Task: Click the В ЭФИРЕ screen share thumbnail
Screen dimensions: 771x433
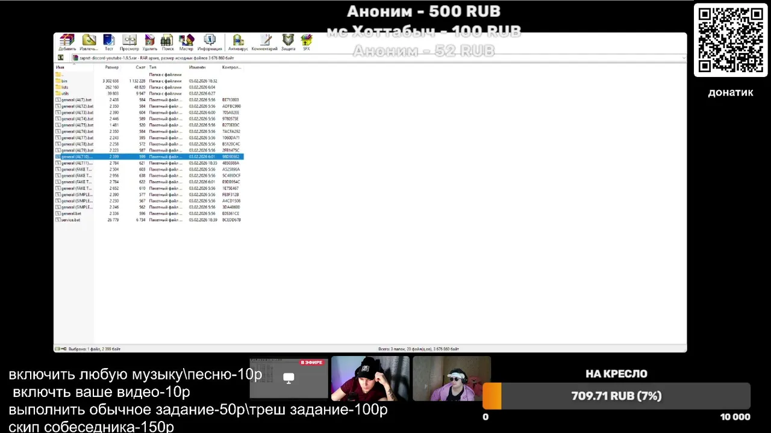Action: (x=289, y=378)
